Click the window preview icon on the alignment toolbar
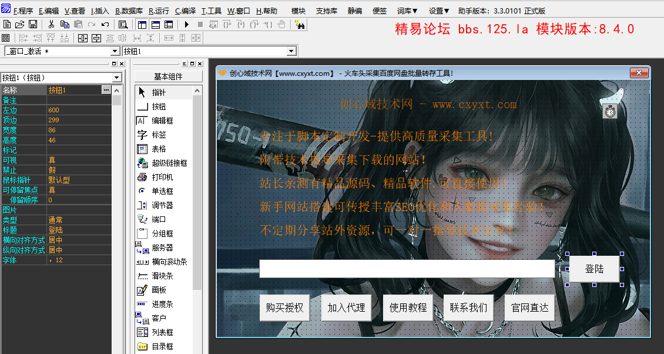The height and width of the screenshot is (354, 664). (5, 38)
